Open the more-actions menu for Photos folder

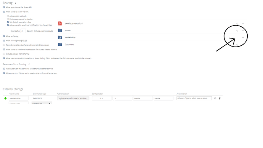tap(243, 31)
